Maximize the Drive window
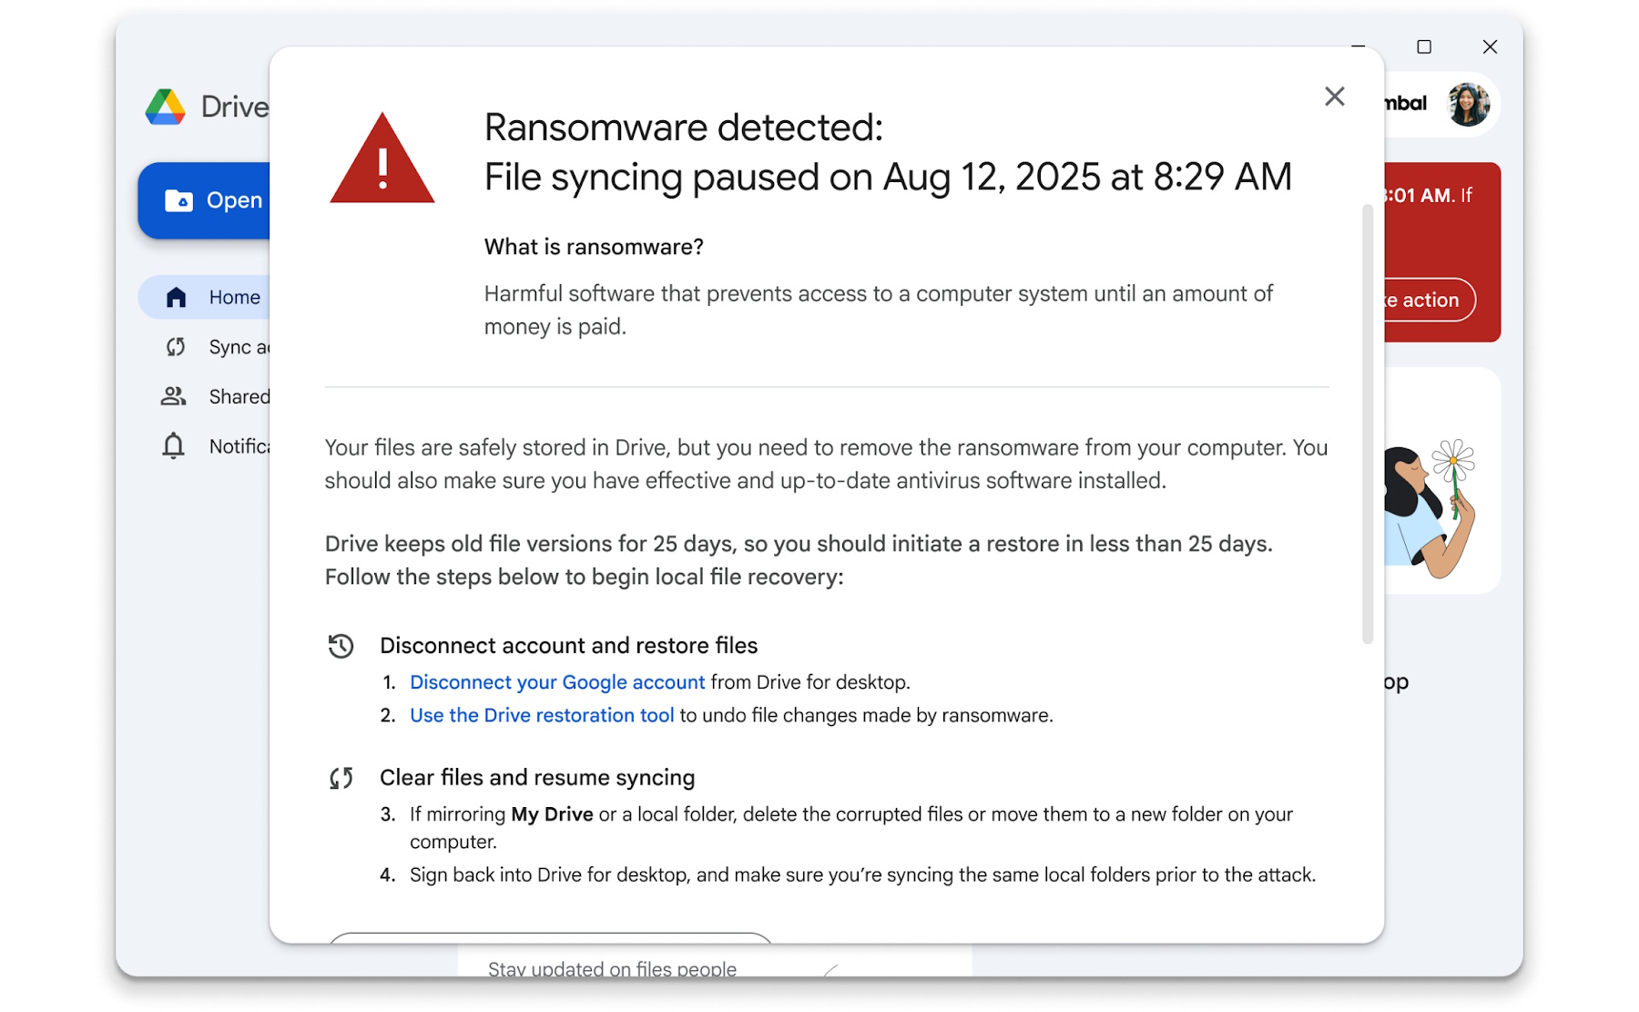The width and height of the screenshot is (1639, 1012). pos(1424,46)
